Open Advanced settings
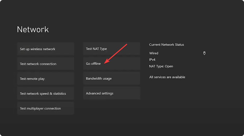Screen dimensions: 244x136 [x=111, y=94]
